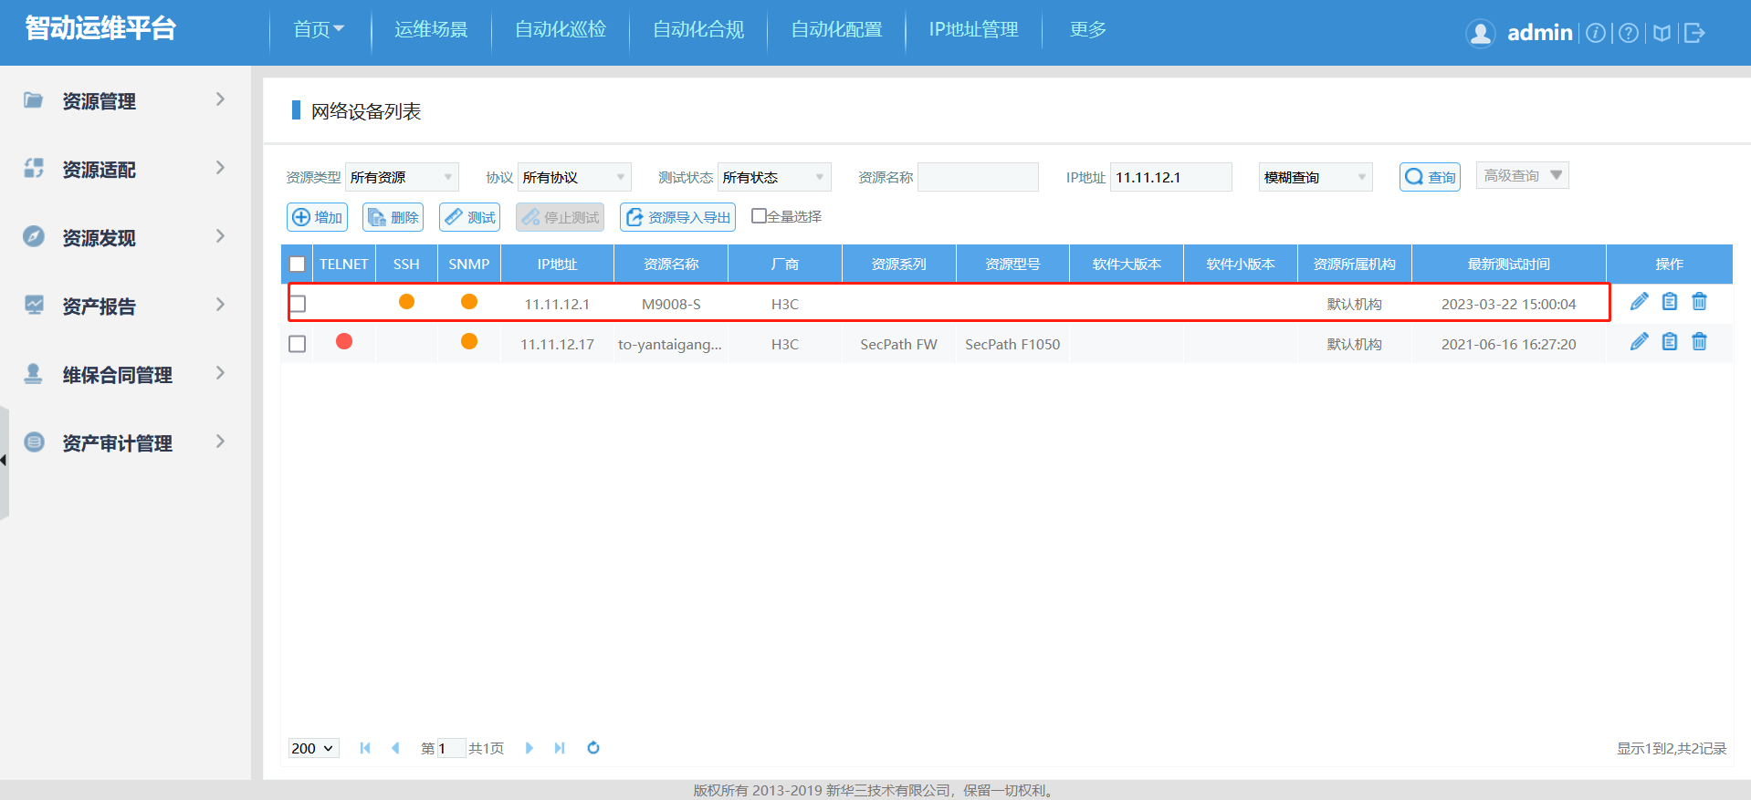
Task: Expand the 高级查询 advanced search
Action: [x=1523, y=175]
